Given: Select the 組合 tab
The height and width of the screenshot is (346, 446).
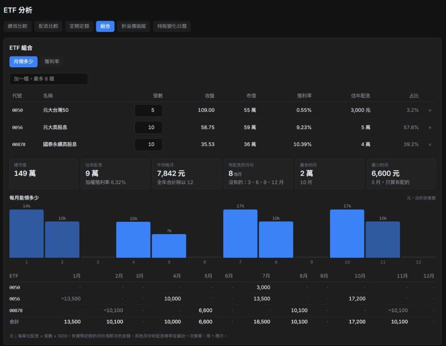Looking at the screenshot, I should 105,26.
